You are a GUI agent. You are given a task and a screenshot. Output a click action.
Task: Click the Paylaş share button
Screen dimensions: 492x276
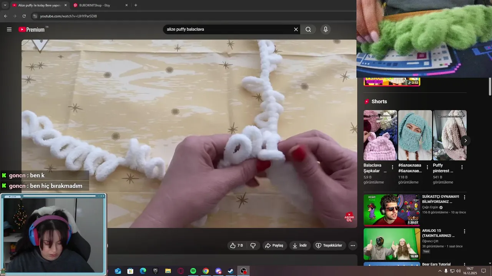(274, 245)
